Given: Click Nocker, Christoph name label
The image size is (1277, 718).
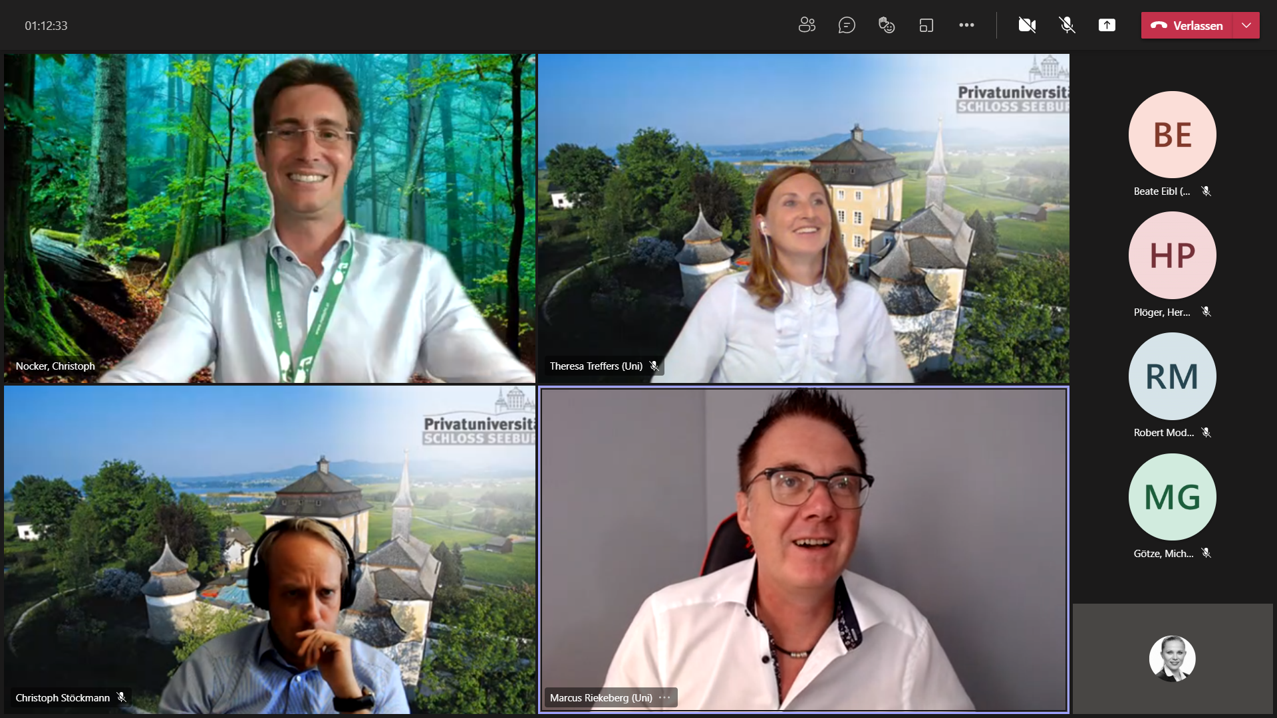Looking at the screenshot, I should click(x=55, y=366).
